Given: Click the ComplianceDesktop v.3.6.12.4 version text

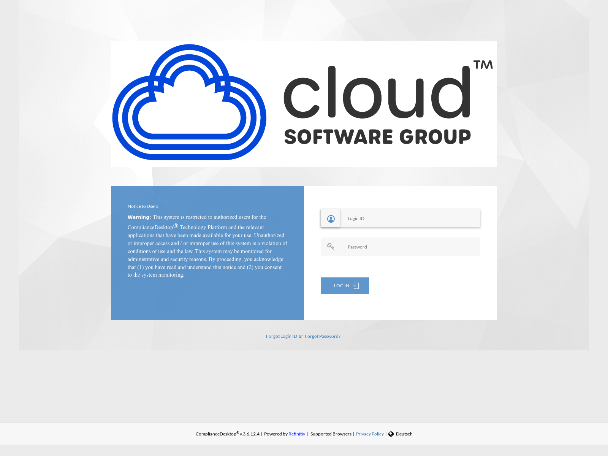Looking at the screenshot, I should click(x=228, y=434).
